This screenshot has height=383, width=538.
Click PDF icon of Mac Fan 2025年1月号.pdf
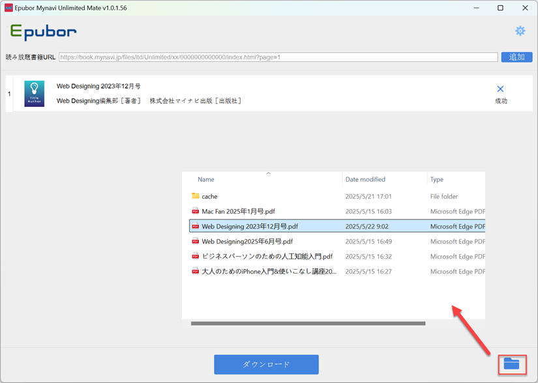tap(196, 211)
